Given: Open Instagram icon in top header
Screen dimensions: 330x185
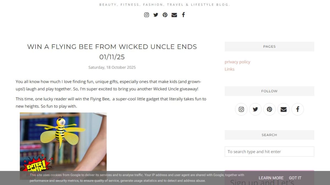Looking at the screenshot, I should click(147, 15).
